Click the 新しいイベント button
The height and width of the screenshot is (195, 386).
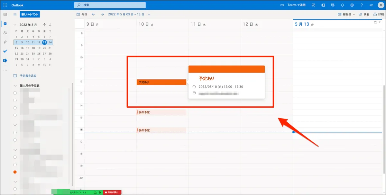[30, 14]
